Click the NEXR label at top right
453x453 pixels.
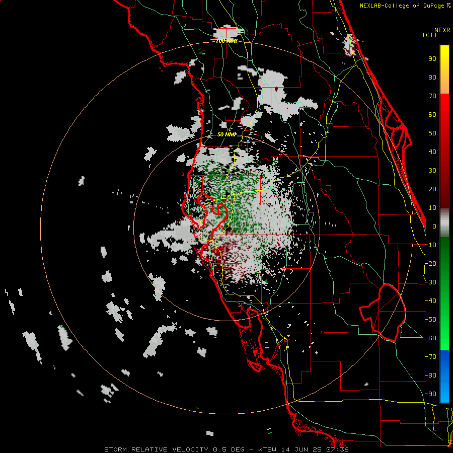442,30
